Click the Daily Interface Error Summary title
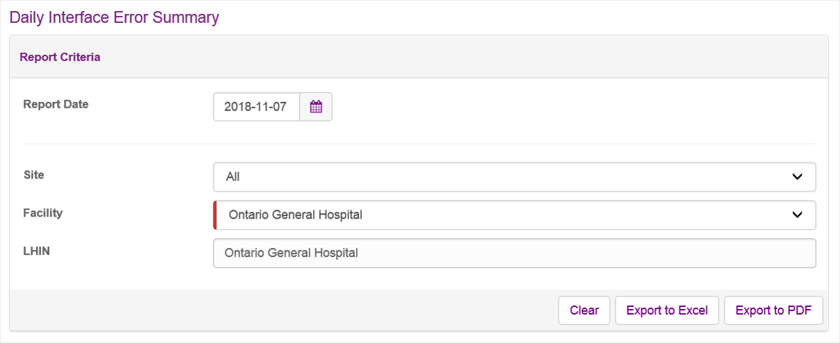Image resolution: width=840 pixels, height=343 pixels. pos(115,17)
